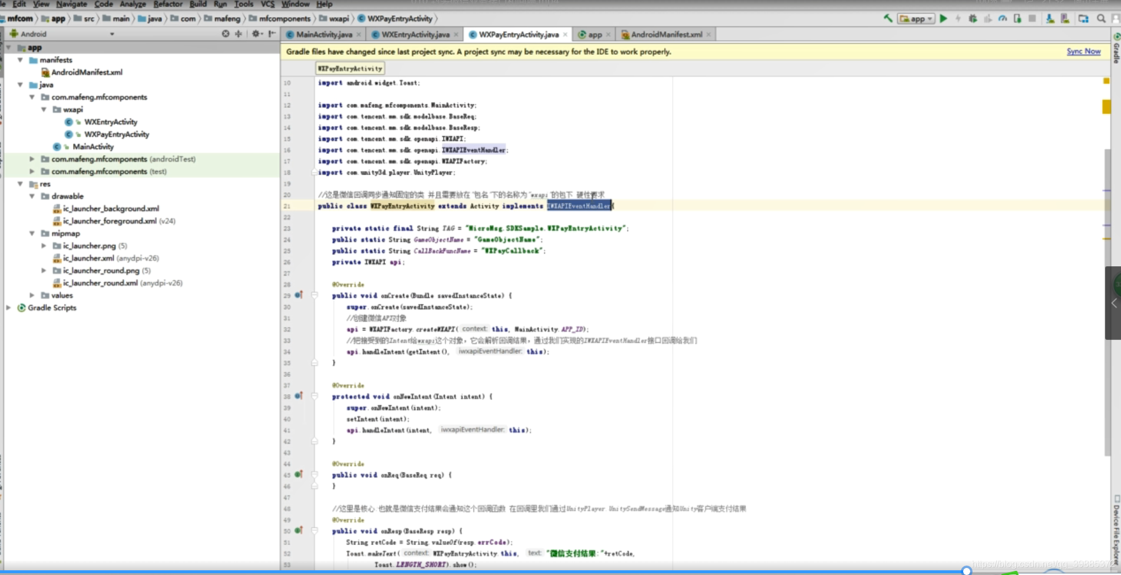Open the View menu

coord(41,4)
